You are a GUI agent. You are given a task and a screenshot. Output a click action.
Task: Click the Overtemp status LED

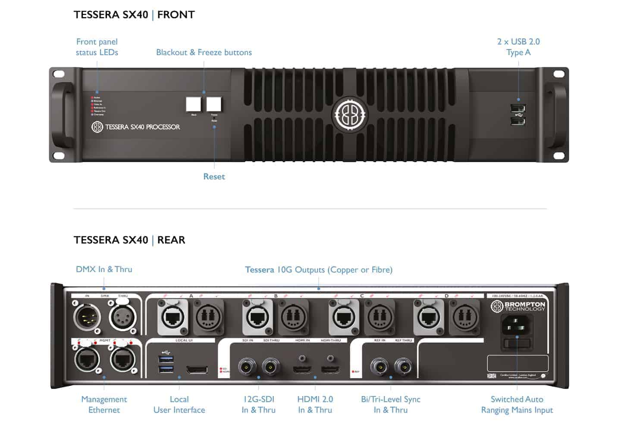92,115
